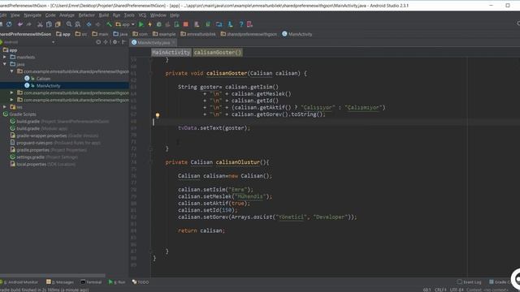Screen dimensions: 520x292
Task: Open the Messages tool window
Action: 60,282
